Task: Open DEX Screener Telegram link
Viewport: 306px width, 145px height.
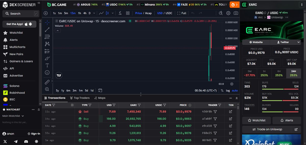Action: (16, 141)
